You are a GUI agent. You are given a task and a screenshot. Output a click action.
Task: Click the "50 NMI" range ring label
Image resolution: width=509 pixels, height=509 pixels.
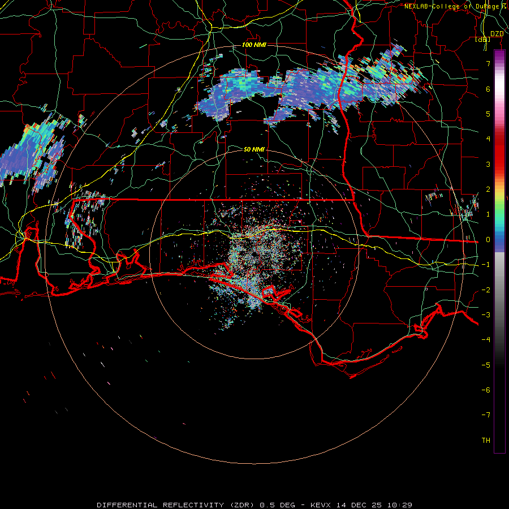[x=254, y=149]
